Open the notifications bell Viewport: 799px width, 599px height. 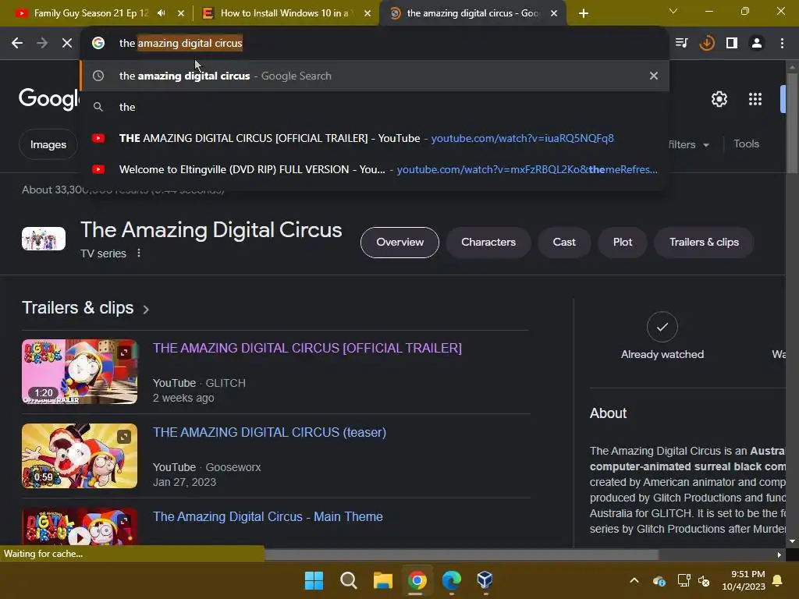pyautogui.click(x=778, y=580)
